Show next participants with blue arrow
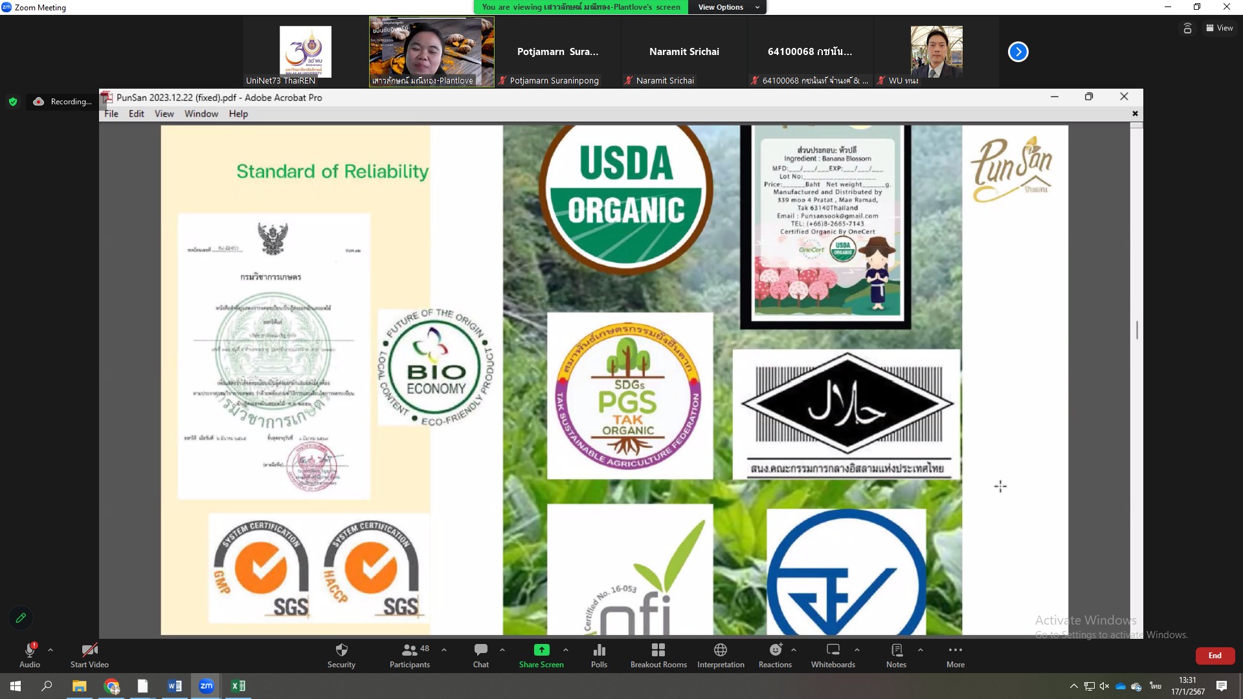 click(1018, 52)
